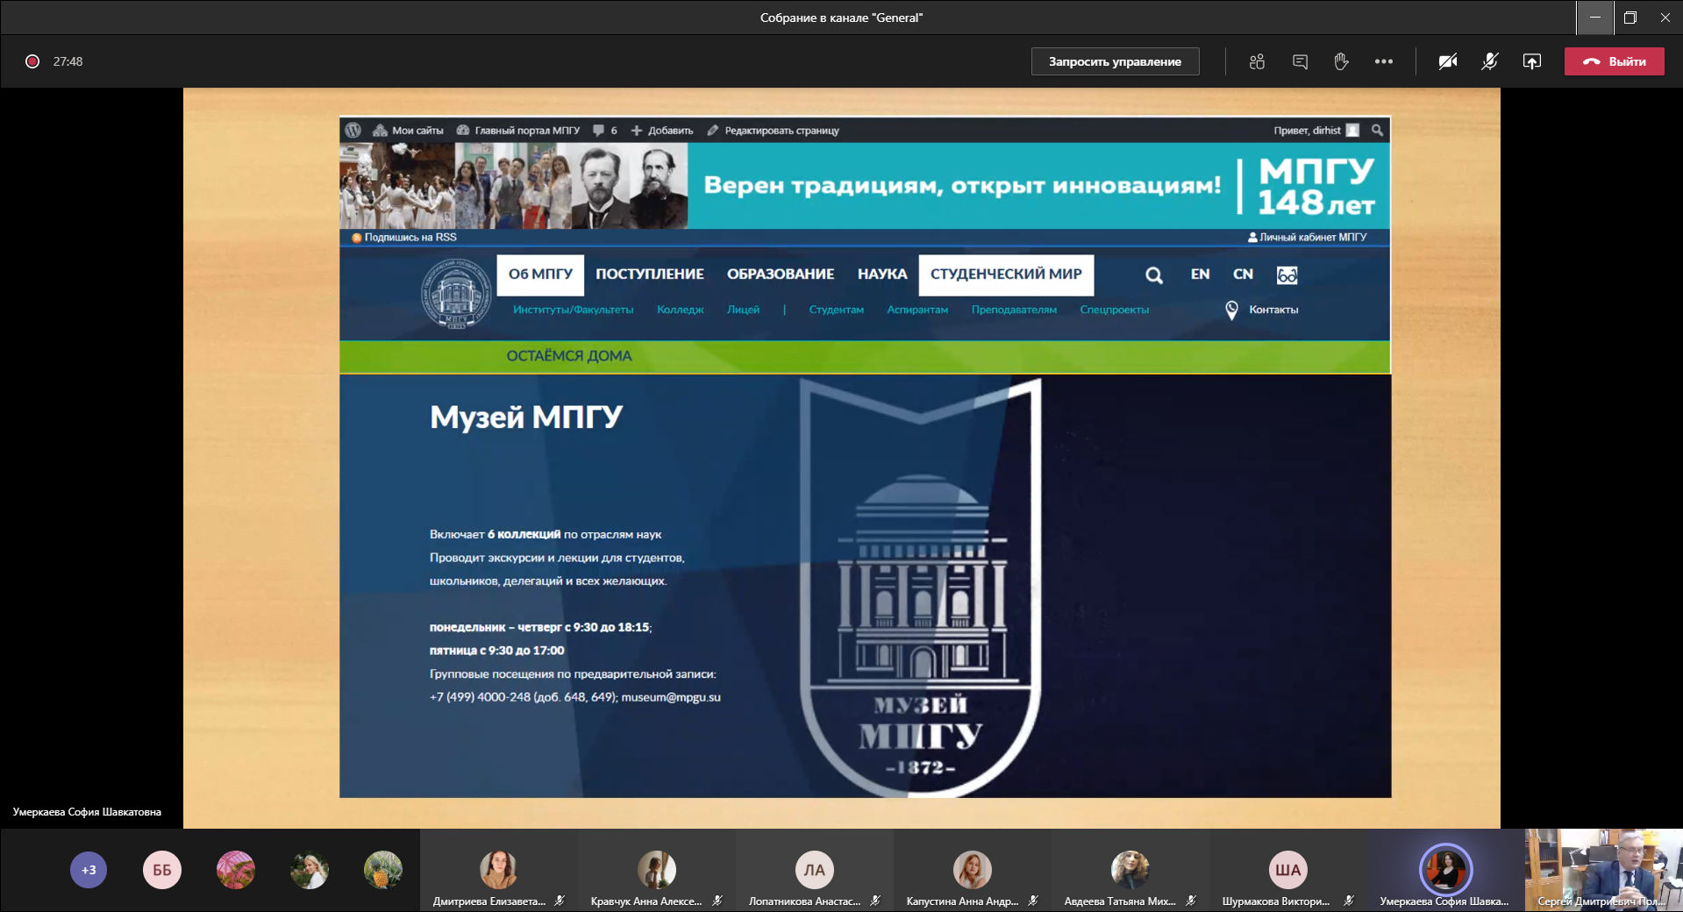Image resolution: width=1683 pixels, height=912 pixels.
Task: Open the participants list icon
Action: click(x=1257, y=61)
